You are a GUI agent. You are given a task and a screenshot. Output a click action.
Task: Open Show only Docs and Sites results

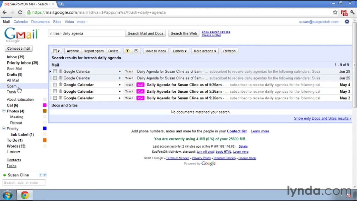[322, 118]
